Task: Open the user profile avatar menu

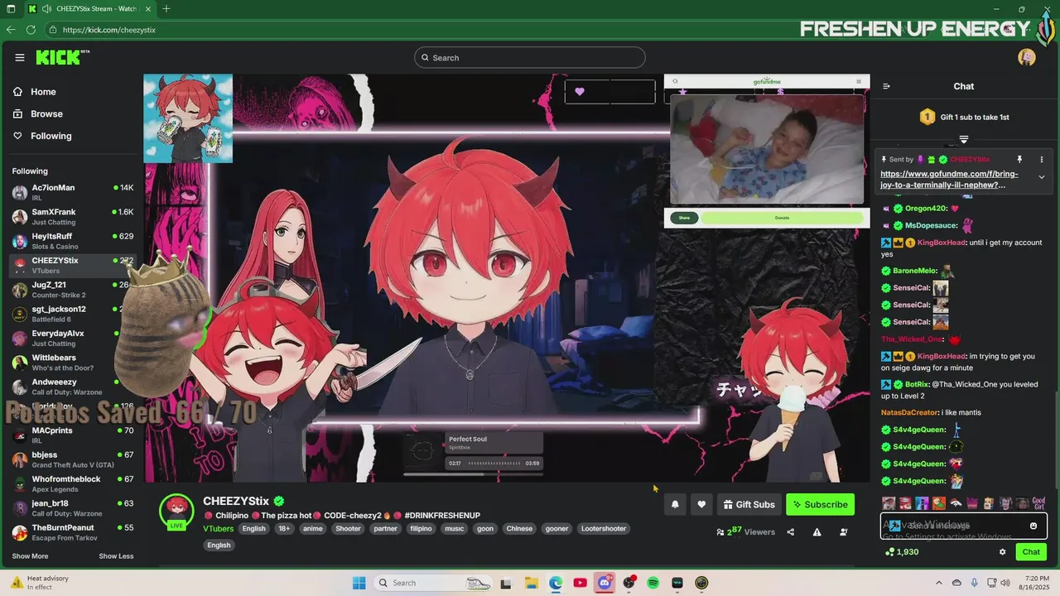Action: (1027, 57)
